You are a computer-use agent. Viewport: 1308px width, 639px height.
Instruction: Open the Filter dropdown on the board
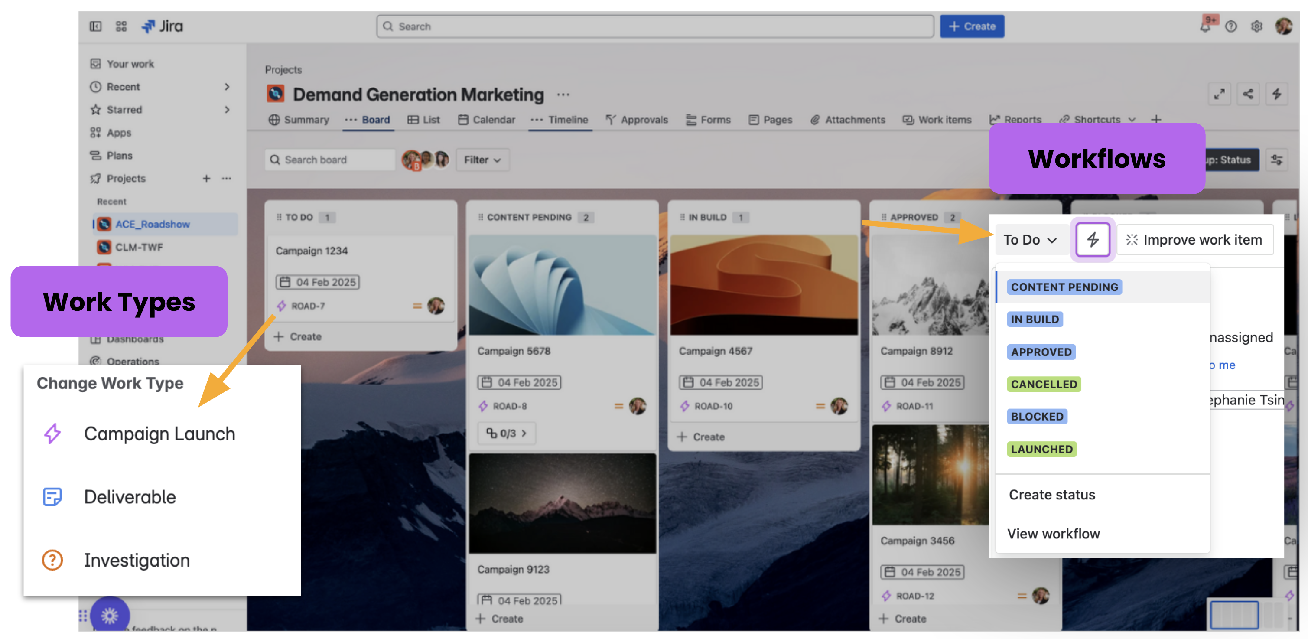[x=482, y=160]
